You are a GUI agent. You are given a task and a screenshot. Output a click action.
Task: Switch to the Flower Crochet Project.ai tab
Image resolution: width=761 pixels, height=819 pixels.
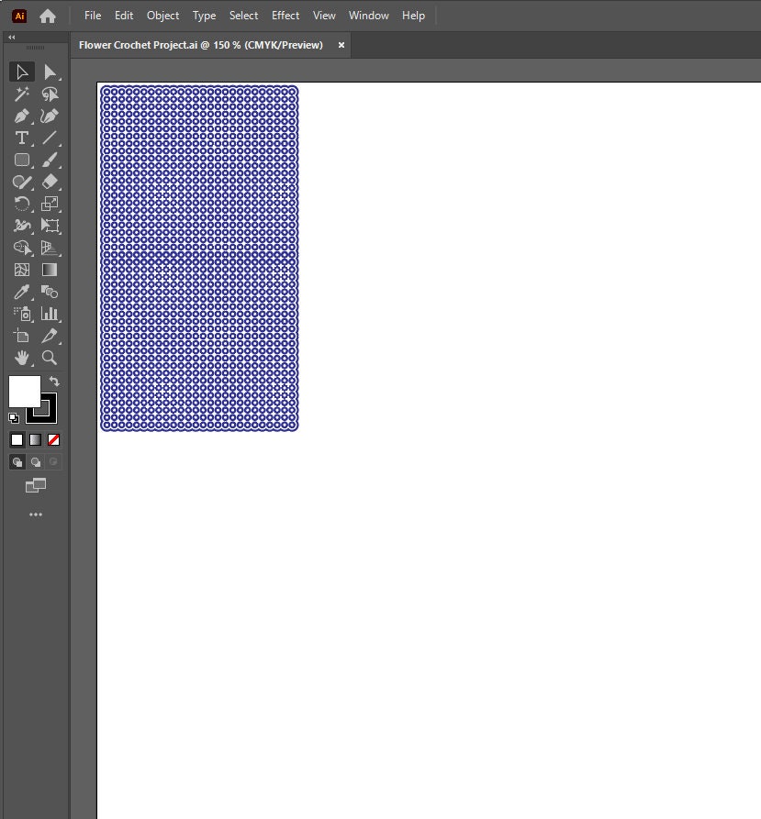201,44
